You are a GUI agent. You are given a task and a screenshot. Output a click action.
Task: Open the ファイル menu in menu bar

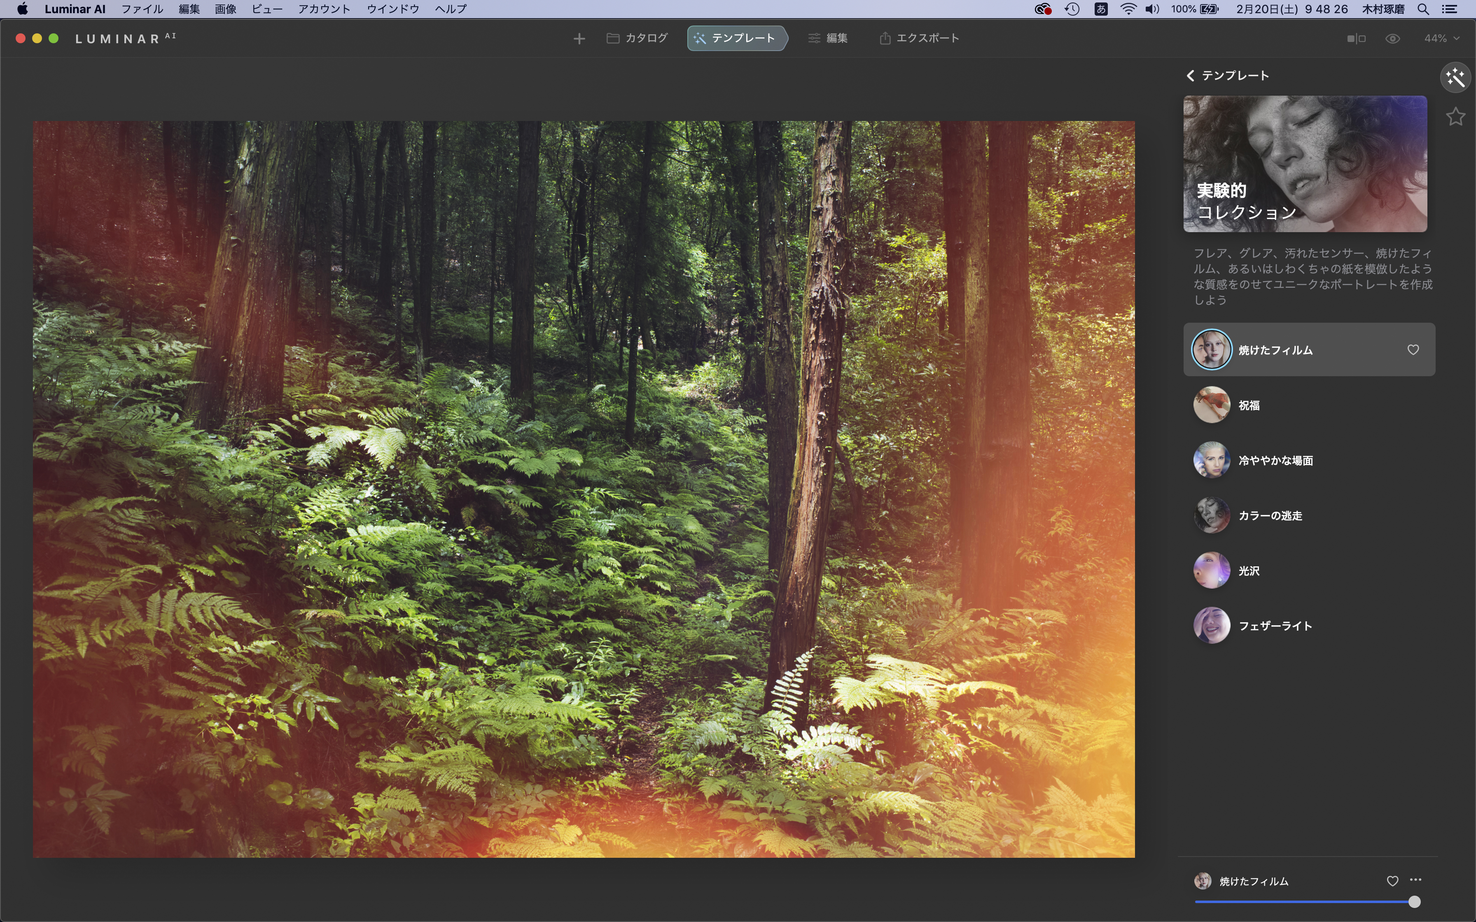click(x=142, y=9)
